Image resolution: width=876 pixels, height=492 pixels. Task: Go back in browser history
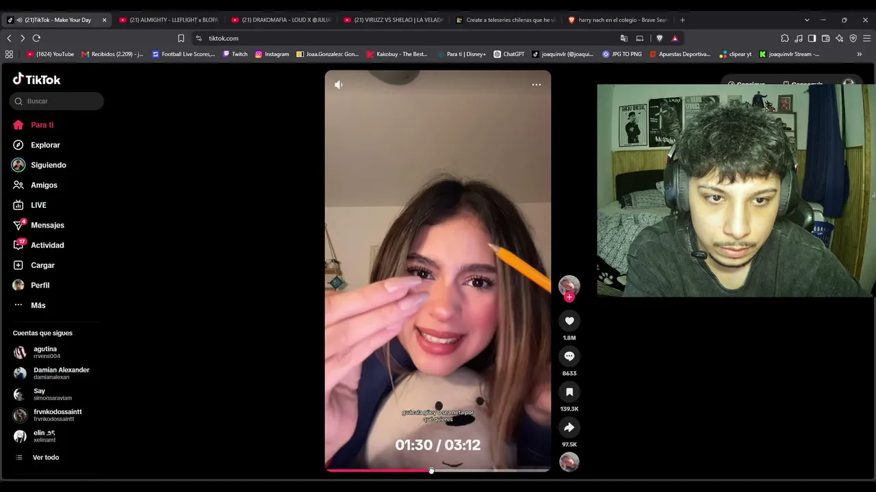pos(10,38)
